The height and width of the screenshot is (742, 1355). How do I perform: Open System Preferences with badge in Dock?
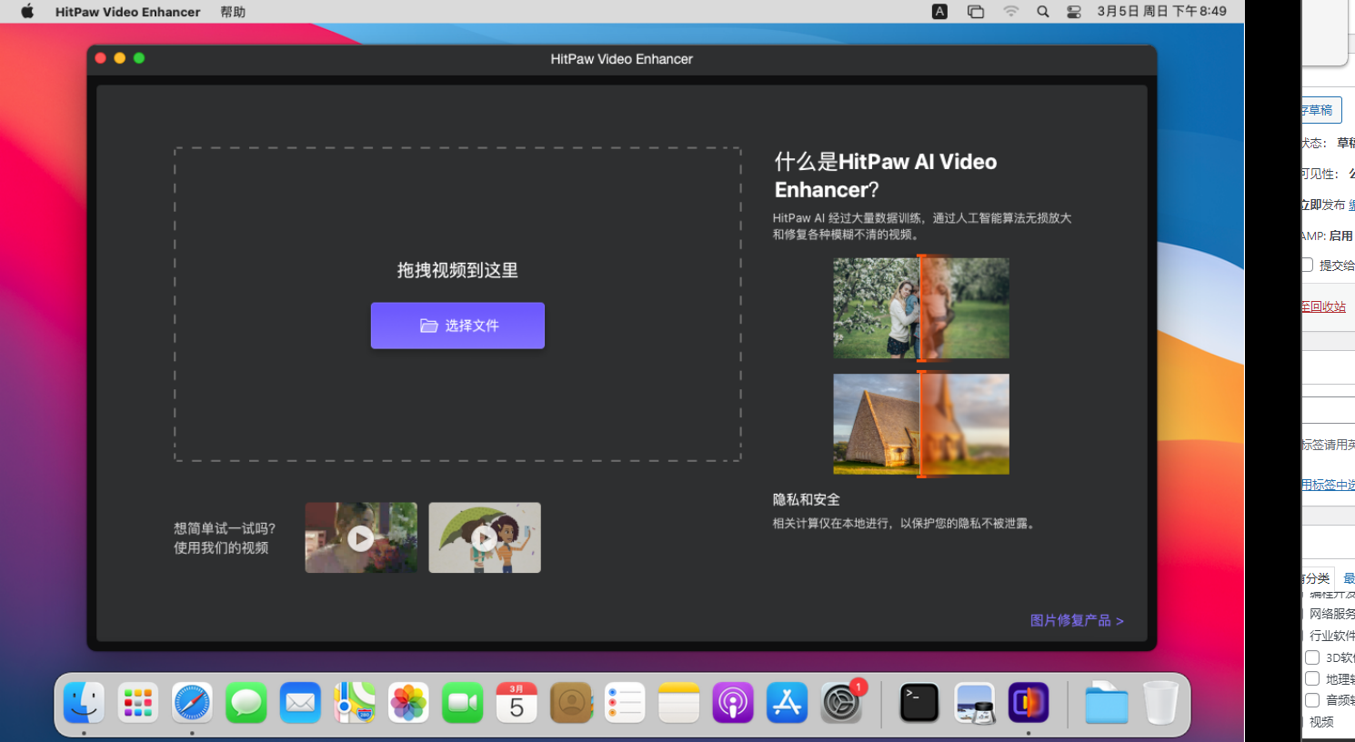(841, 703)
